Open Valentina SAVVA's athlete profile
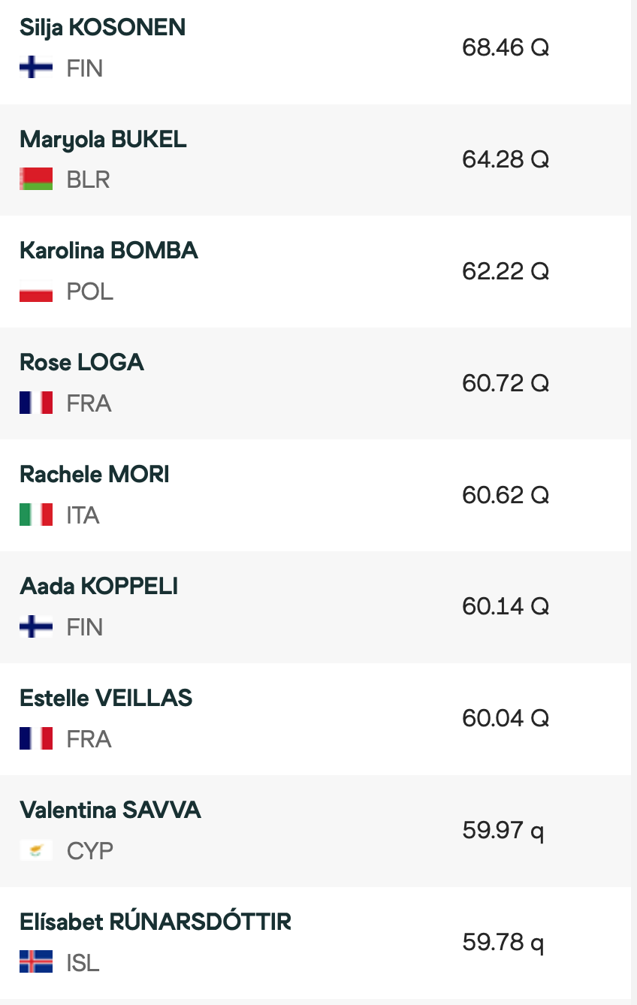The height and width of the screenshot is (1005, 637). [x=110, y=810]
